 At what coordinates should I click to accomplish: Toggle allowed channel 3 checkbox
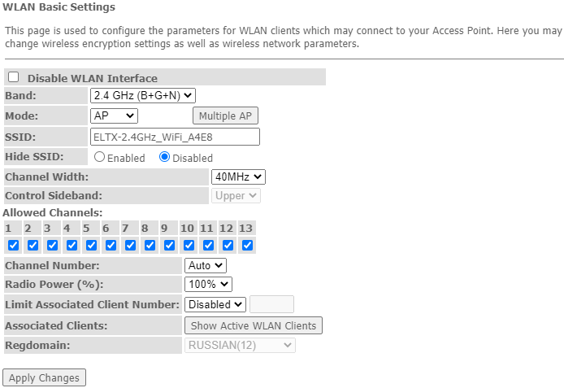tap(52, 245)
